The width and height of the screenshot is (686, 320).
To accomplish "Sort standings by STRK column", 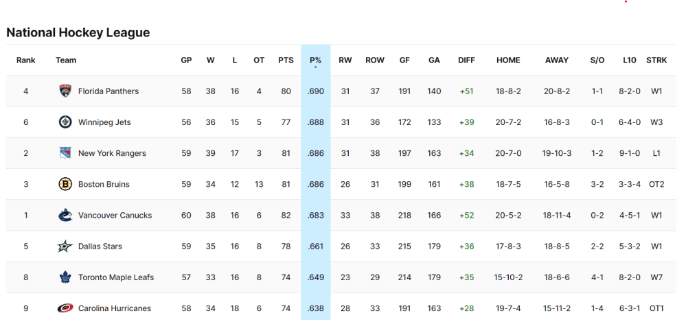I will tap(656, 60).
